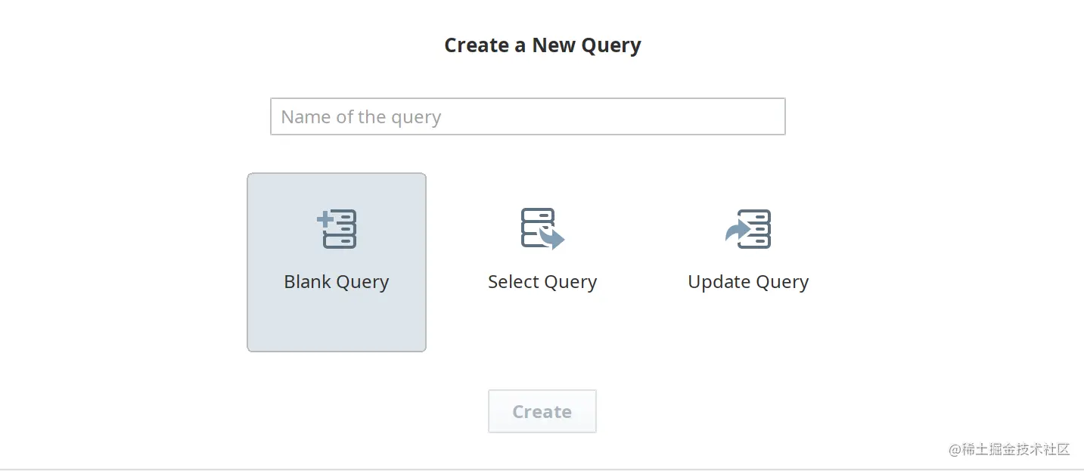This screenshot has height=471, width=1084.
Task: Click the word "Create" inside the button
Action: click(542, 412)
